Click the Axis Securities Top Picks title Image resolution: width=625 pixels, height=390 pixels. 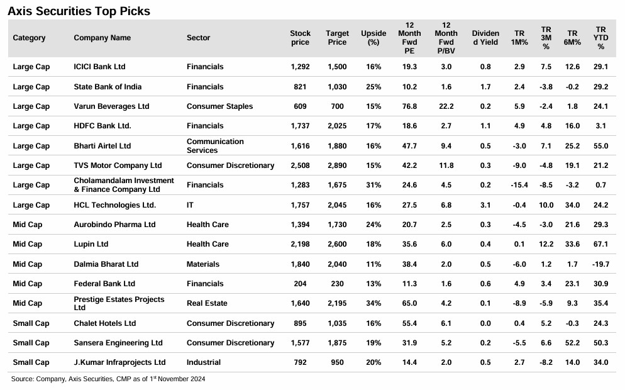[x=79, y=11]
